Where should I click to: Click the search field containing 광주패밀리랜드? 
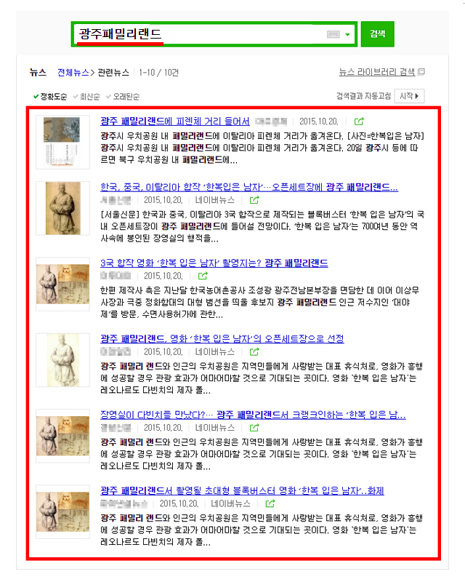(x=214, y=34)
